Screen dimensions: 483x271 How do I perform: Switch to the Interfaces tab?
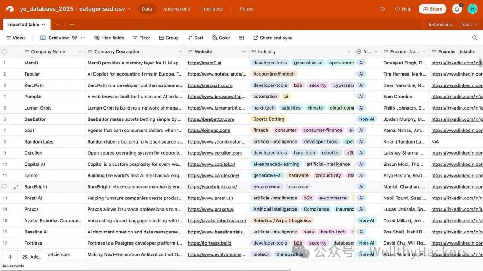pyautogui.click(x=212, y=9)
